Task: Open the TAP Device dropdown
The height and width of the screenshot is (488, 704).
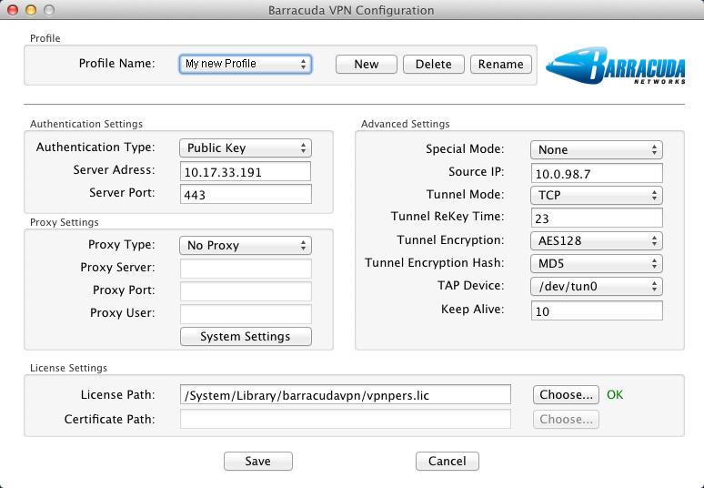Action: [597, 286]
